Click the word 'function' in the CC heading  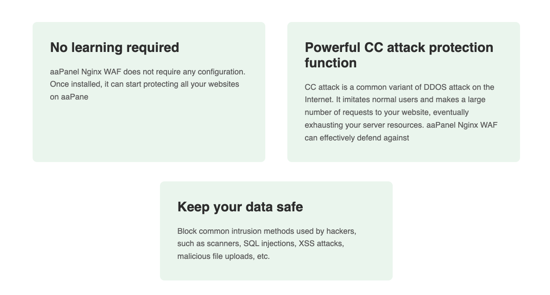point(331,63)
